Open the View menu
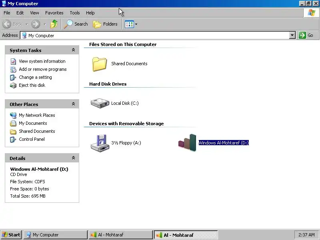Image resolution: width=320 pixels, height=240 pixels. tap(34, 13)
